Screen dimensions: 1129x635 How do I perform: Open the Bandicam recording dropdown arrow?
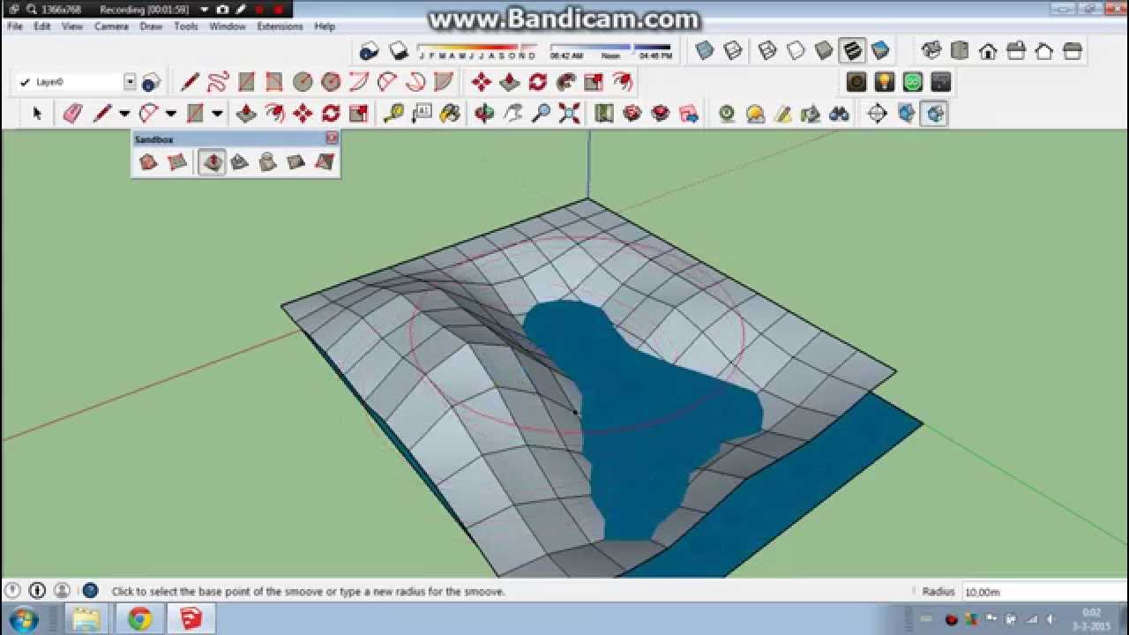coord(205,9)
